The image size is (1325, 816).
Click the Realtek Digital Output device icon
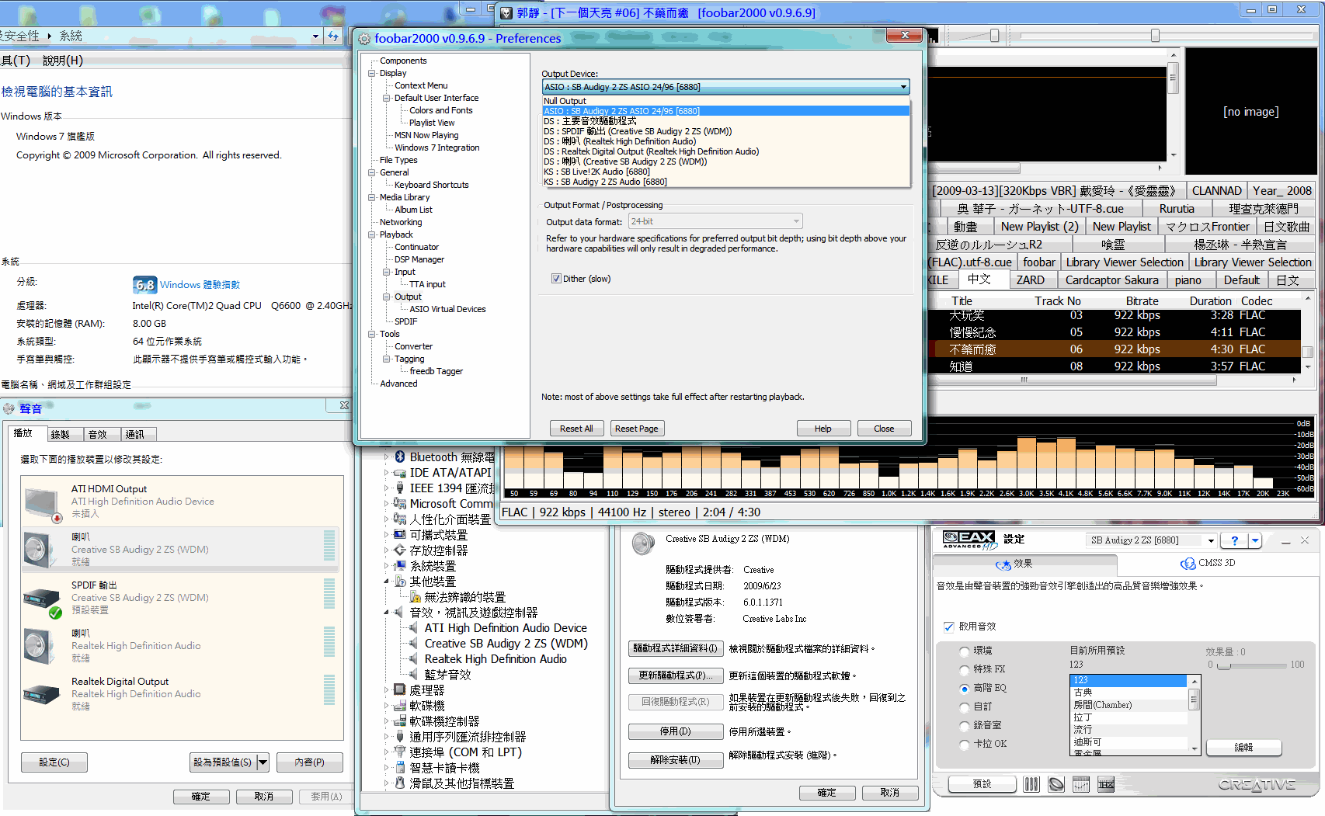coord(42,693)
